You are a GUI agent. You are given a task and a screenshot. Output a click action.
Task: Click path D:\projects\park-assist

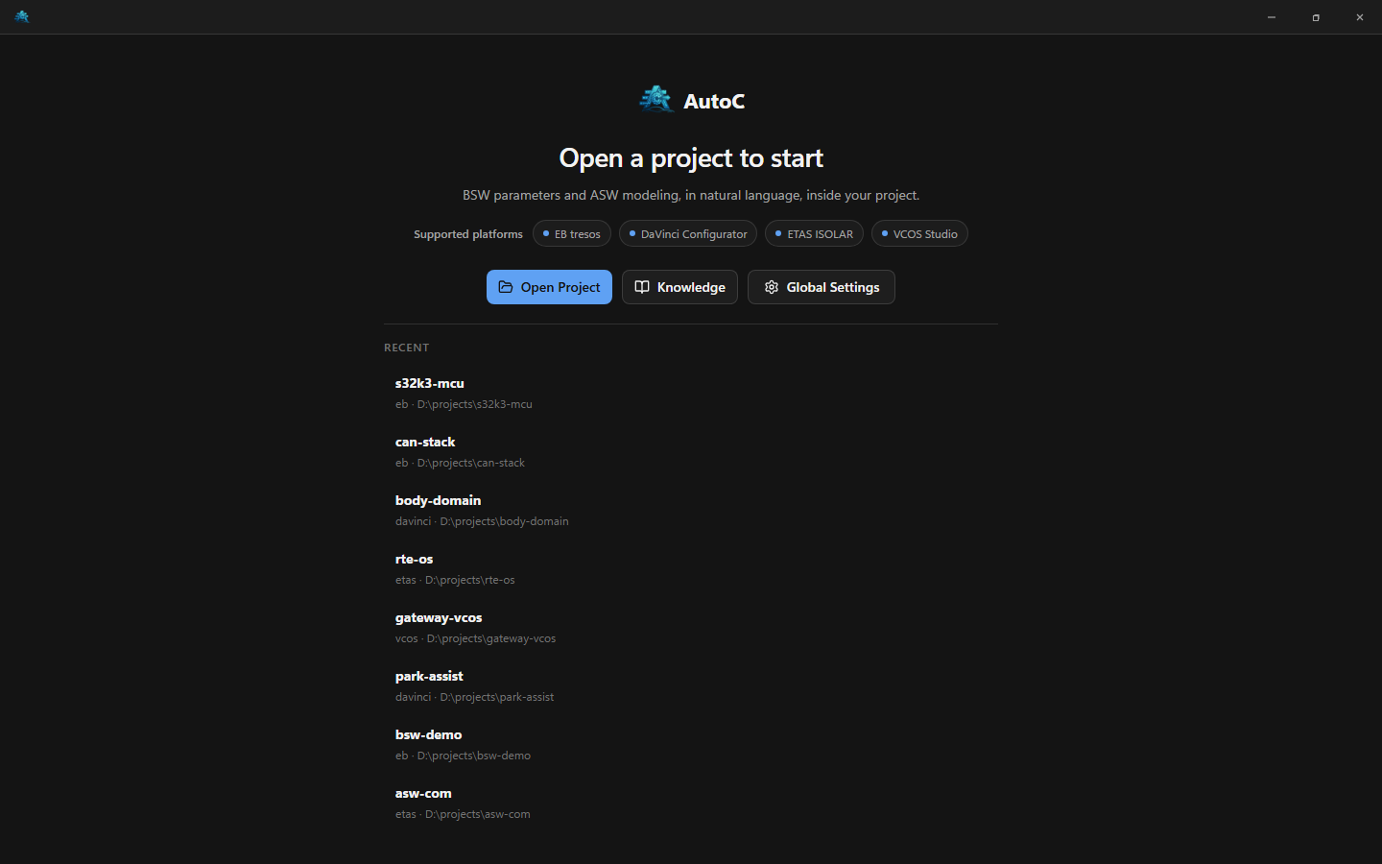click(x=496, y=697)
